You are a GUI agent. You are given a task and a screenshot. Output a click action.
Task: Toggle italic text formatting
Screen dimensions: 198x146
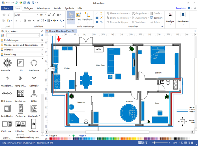pos(20,21)
